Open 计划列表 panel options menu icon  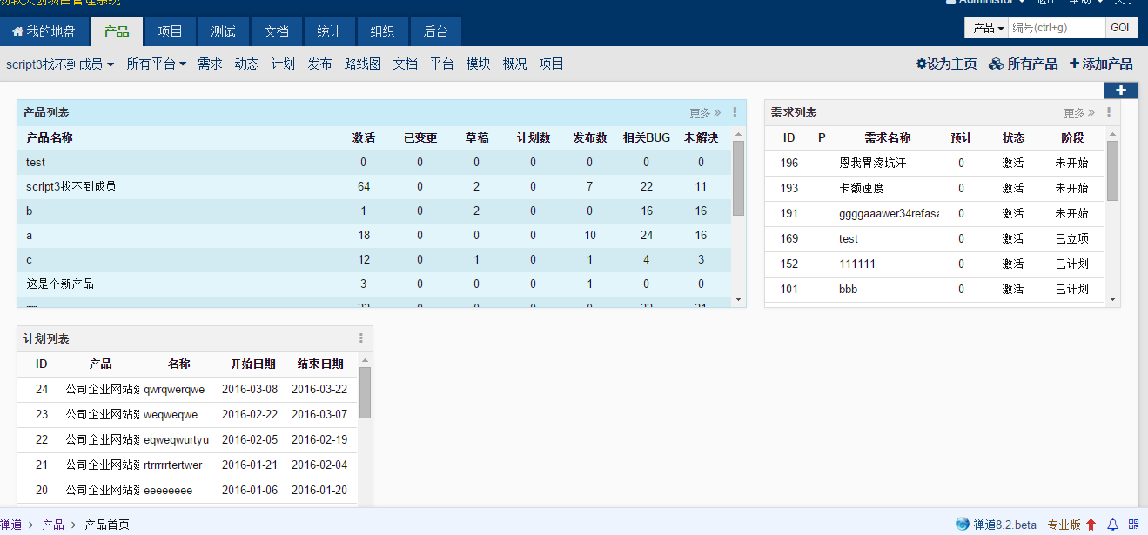coord(360,338)
